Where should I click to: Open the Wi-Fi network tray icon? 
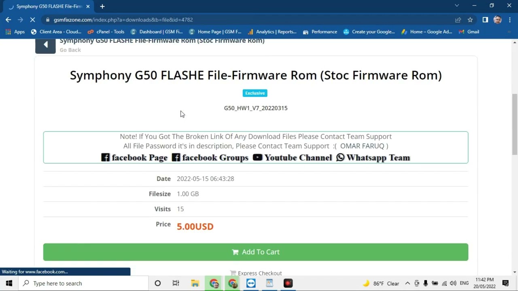tap(444, 283)
